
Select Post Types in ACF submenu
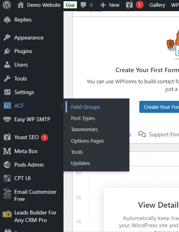click(83, 118)
